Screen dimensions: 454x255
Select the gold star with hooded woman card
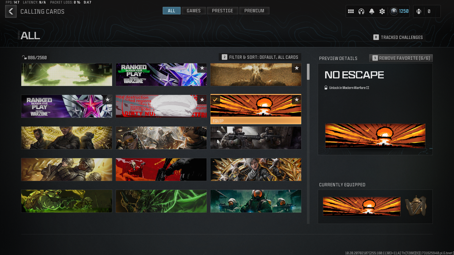(256, 169)
